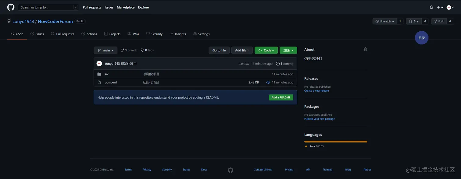Click Create a new release link
The width and height of the screenshot is (461, 179).
click(316, 91)
